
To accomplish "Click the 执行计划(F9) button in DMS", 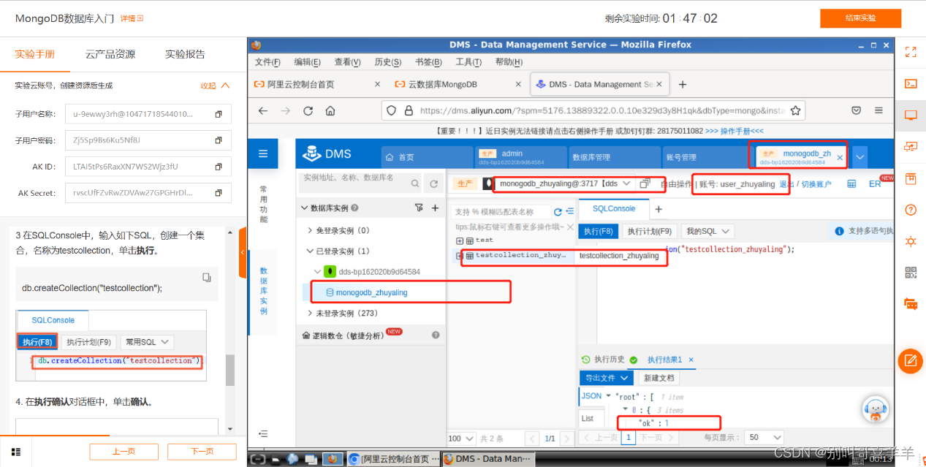I will [x=649, y=231].
